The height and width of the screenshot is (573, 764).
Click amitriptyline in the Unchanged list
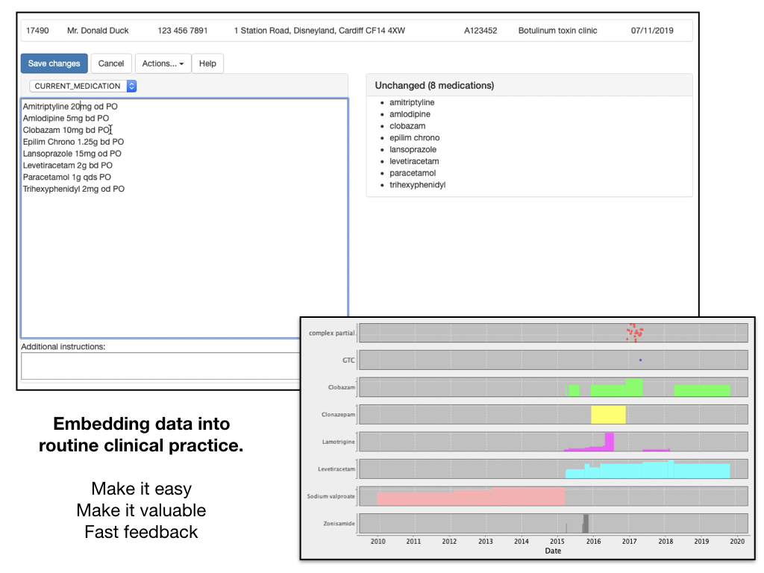tap(412, 103)
